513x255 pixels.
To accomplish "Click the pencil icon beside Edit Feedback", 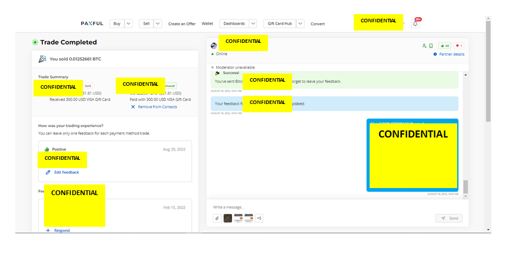I will tap(48, 172).
